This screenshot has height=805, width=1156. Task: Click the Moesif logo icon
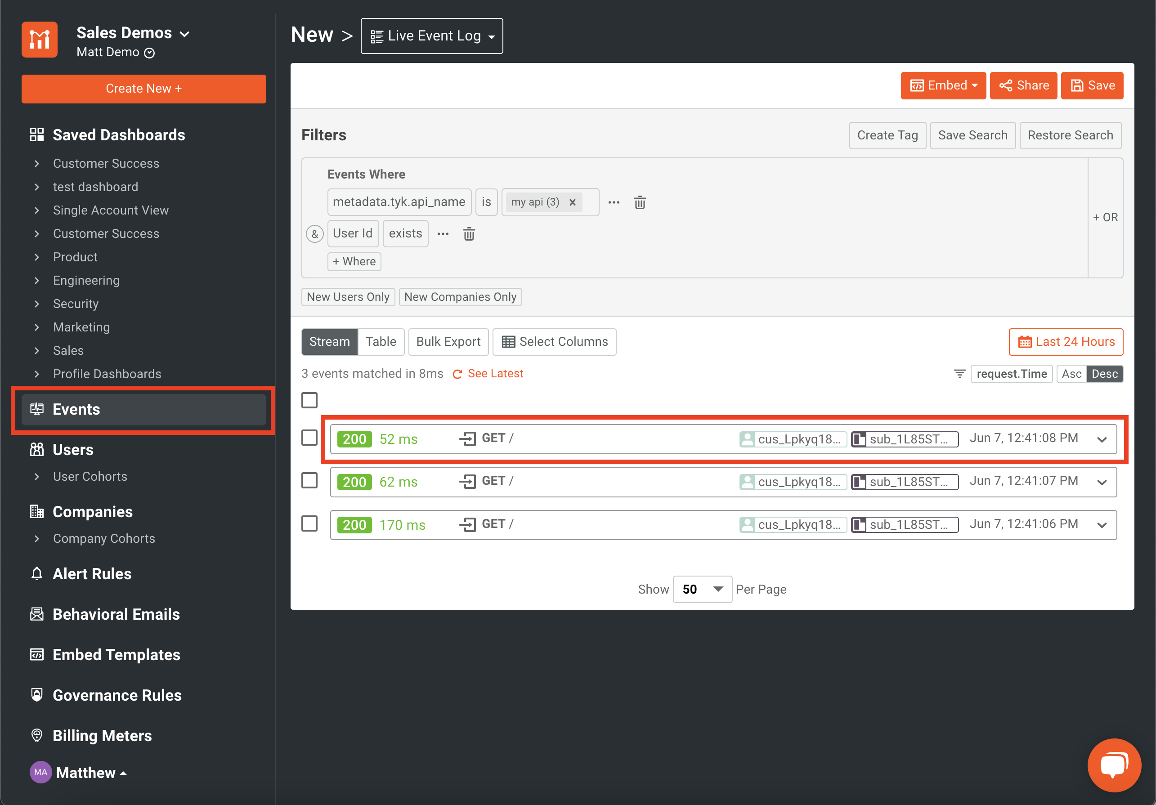coord(39,40)
